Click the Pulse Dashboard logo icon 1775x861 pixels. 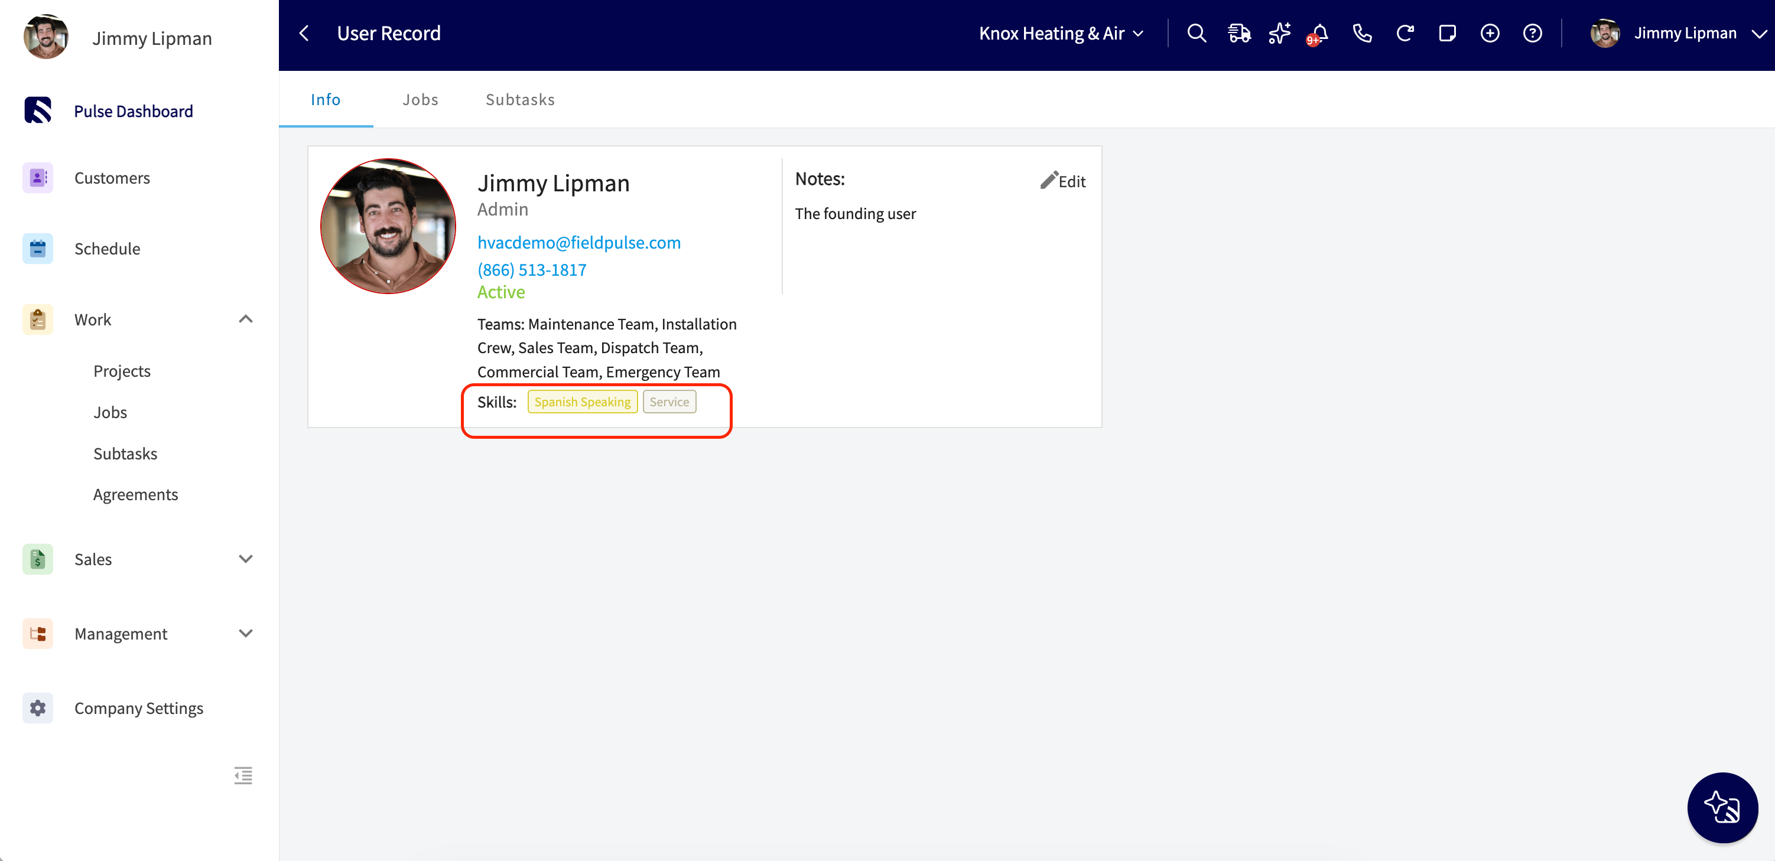38,110
